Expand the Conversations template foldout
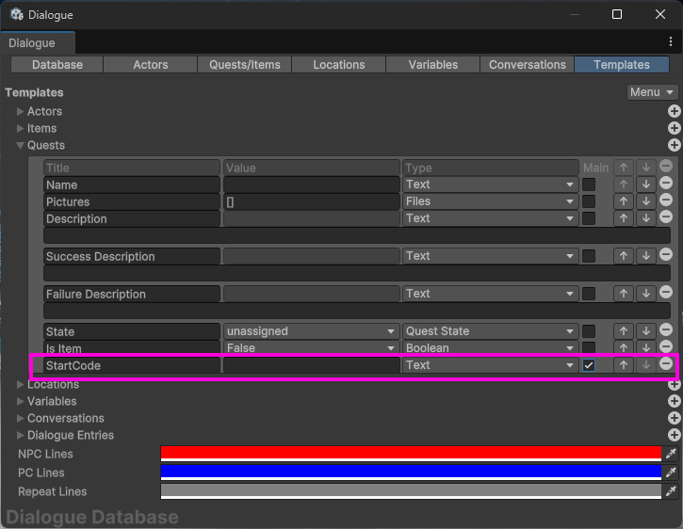Image resolution: width=683 pixels, height=529 pixels. [20, 418]
